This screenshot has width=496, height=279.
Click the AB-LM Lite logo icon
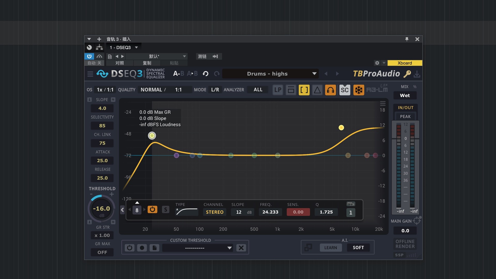coord(377,89)
